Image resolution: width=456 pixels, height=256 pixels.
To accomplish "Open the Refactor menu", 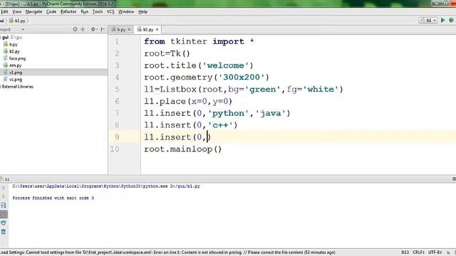I will [x=68, y=11].
